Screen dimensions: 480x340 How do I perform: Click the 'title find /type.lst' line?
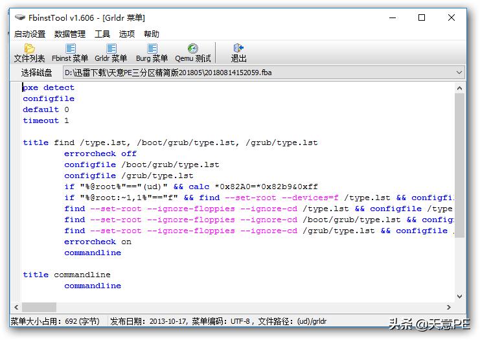point(170,142)
